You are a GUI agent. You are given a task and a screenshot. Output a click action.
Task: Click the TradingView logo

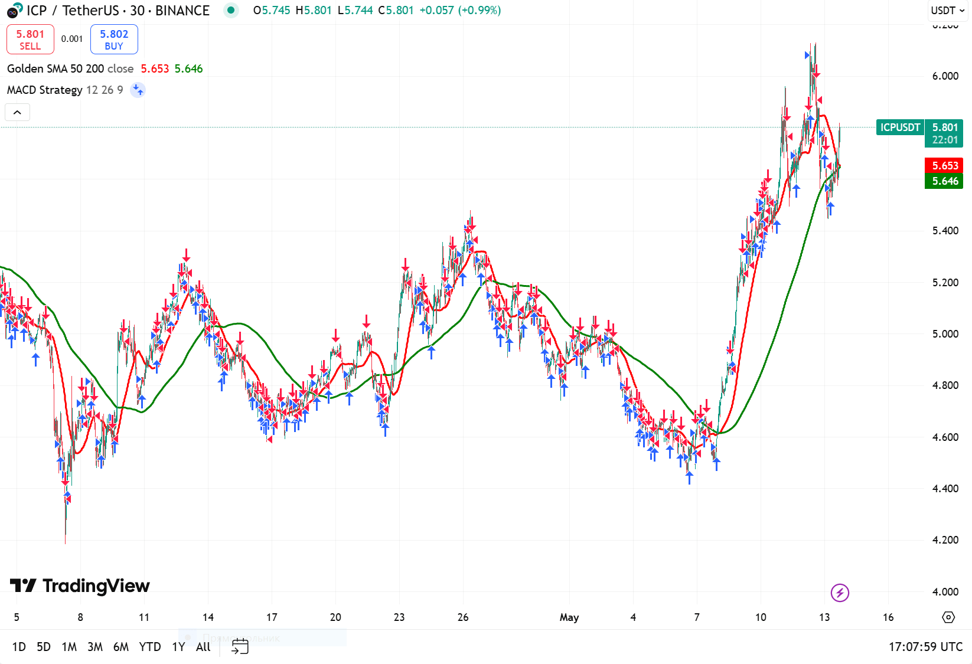(x=80, y=586)
